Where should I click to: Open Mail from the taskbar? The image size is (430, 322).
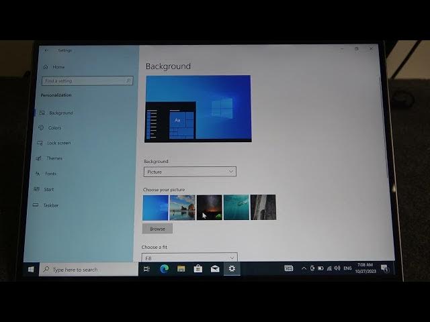(x=215, y=269)
